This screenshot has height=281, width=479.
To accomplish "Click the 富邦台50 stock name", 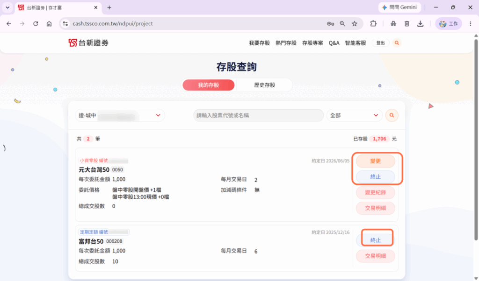I will [x=91, y=241].
